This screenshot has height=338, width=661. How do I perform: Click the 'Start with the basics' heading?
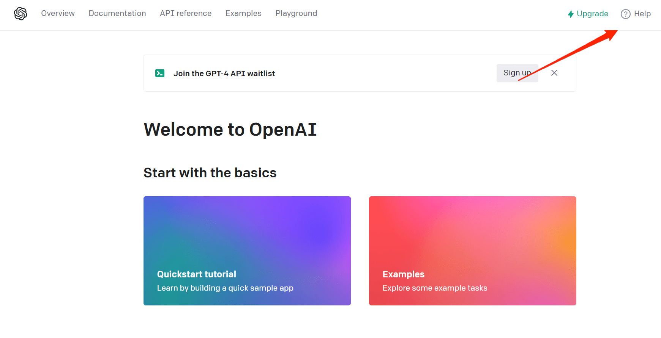tap(210, 173)
